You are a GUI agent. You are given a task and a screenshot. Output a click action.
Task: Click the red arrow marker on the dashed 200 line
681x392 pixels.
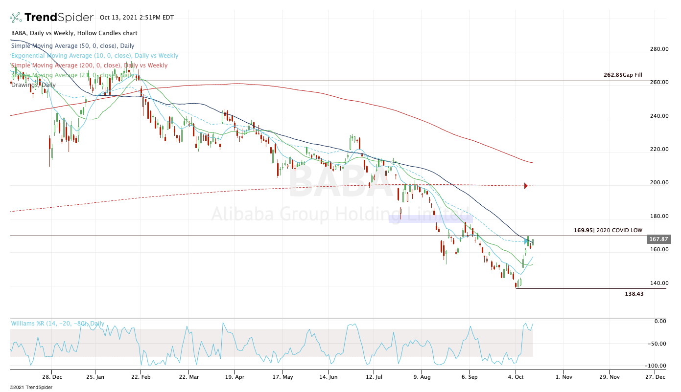pos(526,186)
